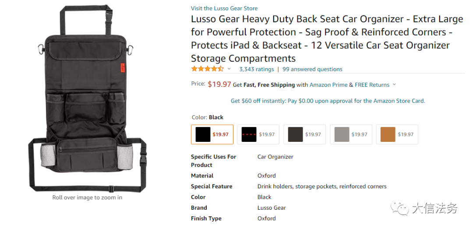Open the Amazon Store Card $60 off offer
The height and width of the screenshot is (229, 473).
point(328,101)
